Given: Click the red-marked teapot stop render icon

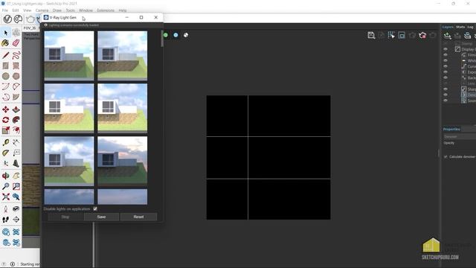Looking at the screenshot, I should pos(422,35).
